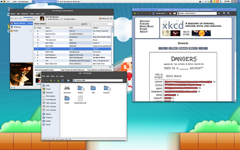240x150 pixels.
Task: Open the File menu in the file manager
Action: tap(43, 76)
